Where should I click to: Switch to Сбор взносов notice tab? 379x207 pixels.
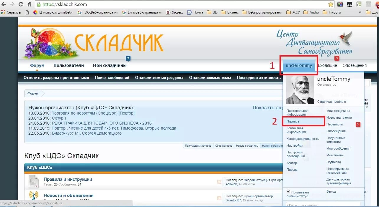pos(223,146)
